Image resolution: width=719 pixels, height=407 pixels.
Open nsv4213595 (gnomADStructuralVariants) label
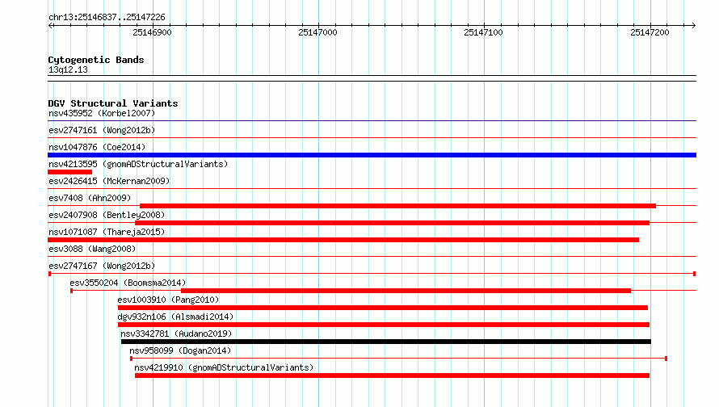(138, 164)
